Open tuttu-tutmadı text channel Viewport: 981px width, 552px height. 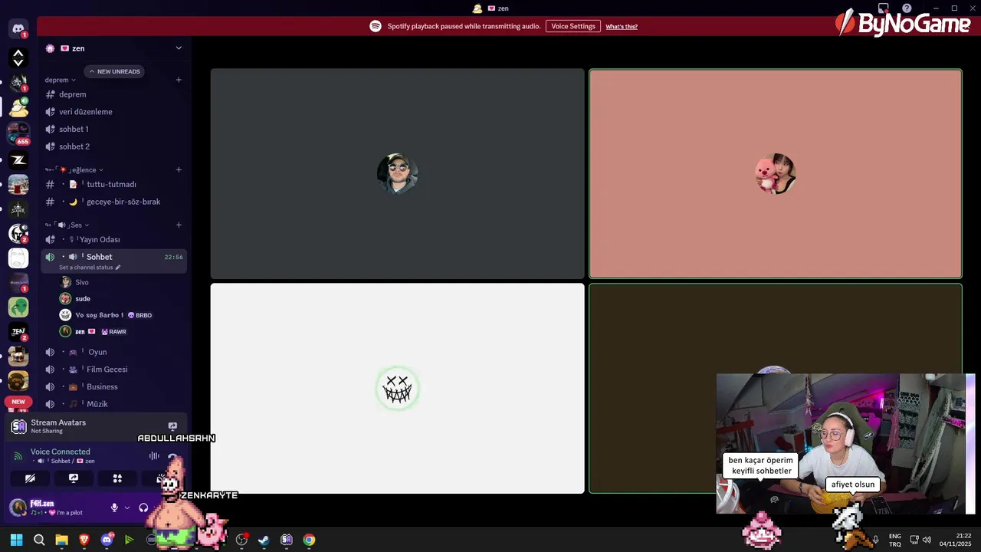(113, 185)
